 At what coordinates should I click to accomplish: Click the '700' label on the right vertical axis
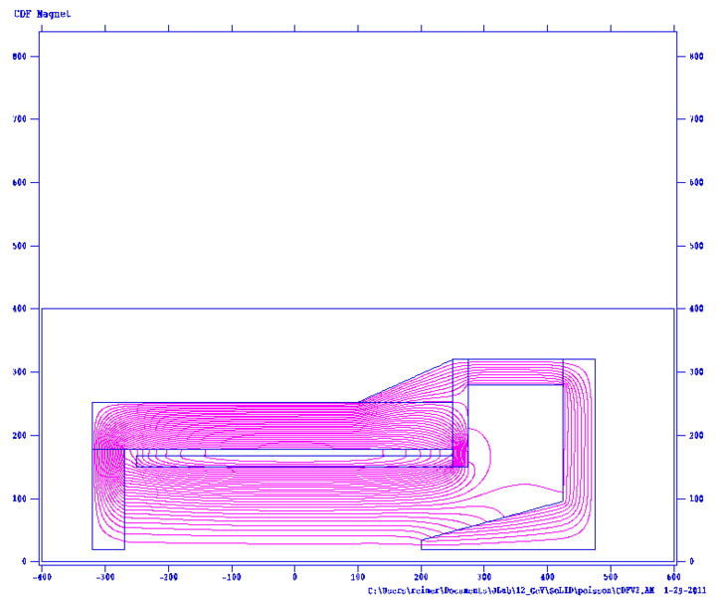(696, 118)
